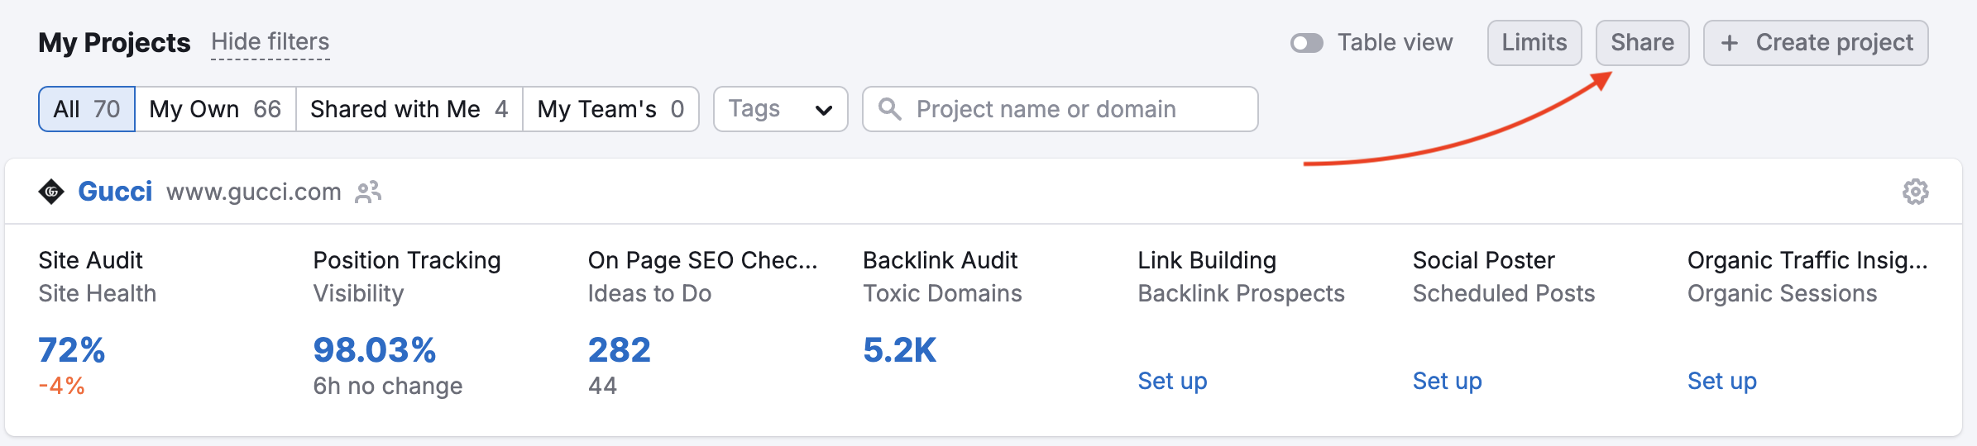The width and height of the screenshot is (1977, 446).
Task: Click the shared users icon beside gucci.com
Action: pos(368,192)
